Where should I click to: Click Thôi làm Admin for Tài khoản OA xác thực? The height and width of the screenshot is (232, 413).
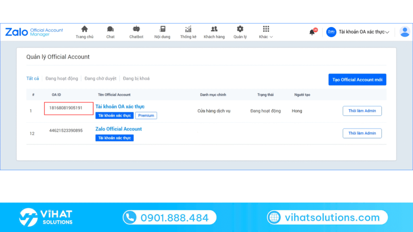pyautogui.click(x=362, y=111)
